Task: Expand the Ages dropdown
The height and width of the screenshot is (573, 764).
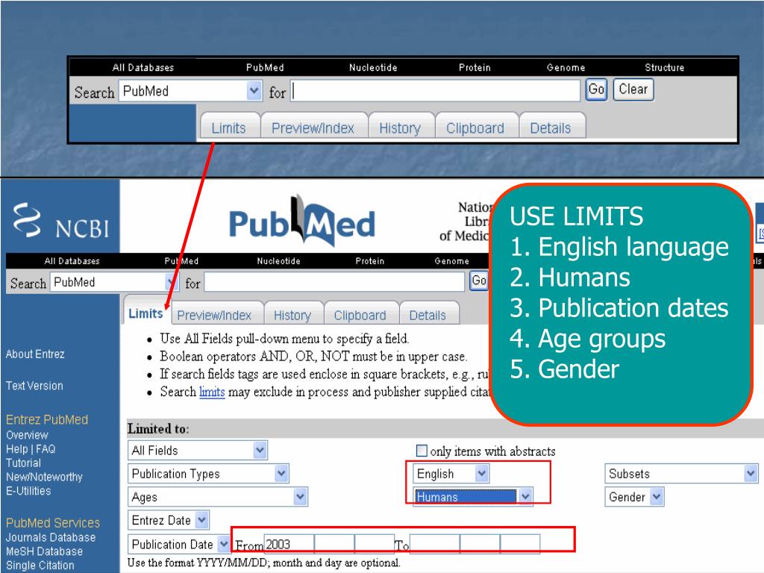Action: coord(218,497)
